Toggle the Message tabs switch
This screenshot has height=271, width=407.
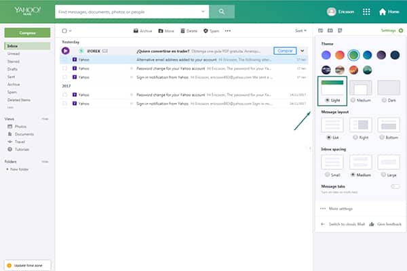(x=395, y=186)
